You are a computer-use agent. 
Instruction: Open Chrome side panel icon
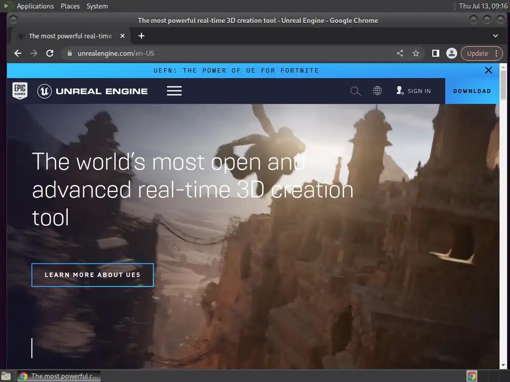pyautogui.click(x=435, y=53)
